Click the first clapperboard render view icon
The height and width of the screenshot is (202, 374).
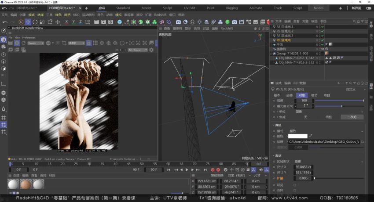(96, 22)
